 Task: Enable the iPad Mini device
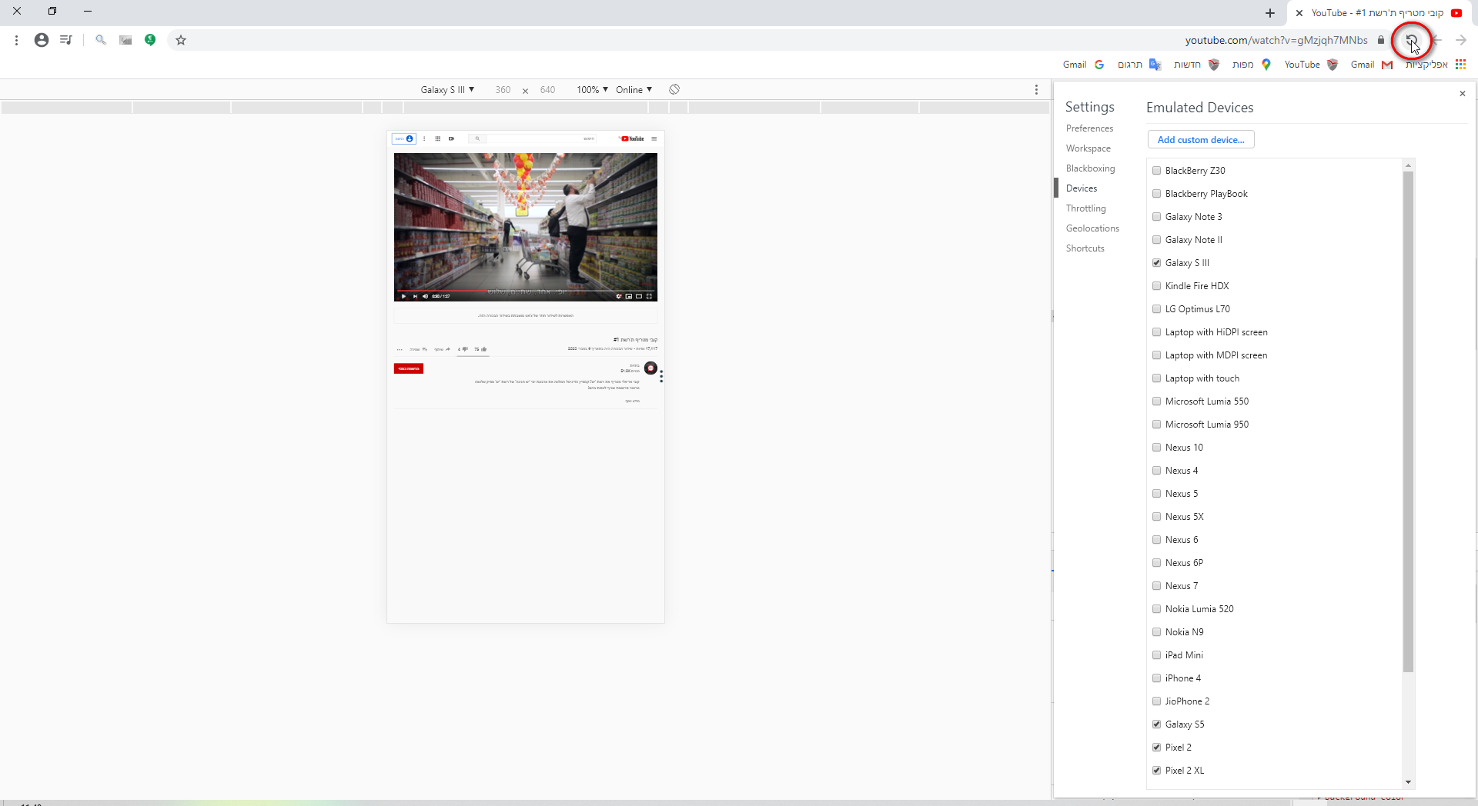[x=1156, y=655]
